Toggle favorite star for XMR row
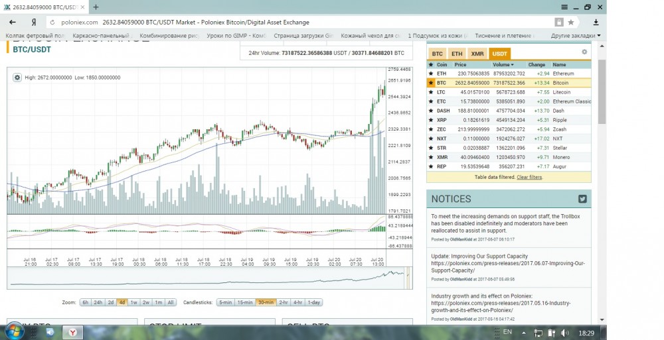The width and height of the screenshot is (664, 340). 431,157
